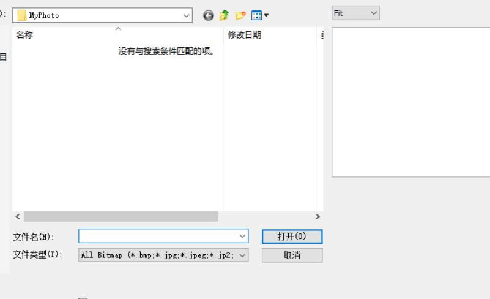Click the 取消 cancel button
Viewport: 490px width, 299px height.
pyautogui.click(x=292, y=255)
